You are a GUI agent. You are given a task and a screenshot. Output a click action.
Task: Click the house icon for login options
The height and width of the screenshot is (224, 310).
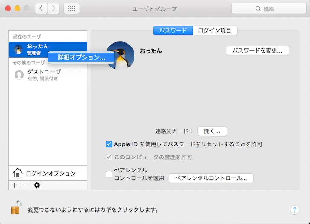(x=18, y=173)
